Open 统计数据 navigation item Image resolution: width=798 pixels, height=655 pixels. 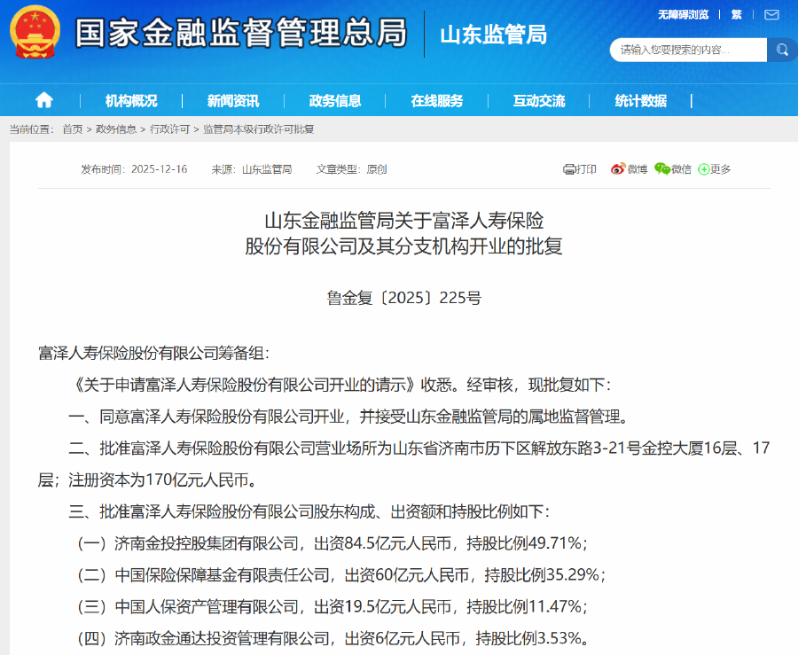(641, 101)
